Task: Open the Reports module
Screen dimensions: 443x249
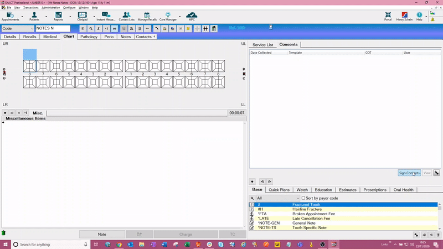Action: click(x=58, y=17)
